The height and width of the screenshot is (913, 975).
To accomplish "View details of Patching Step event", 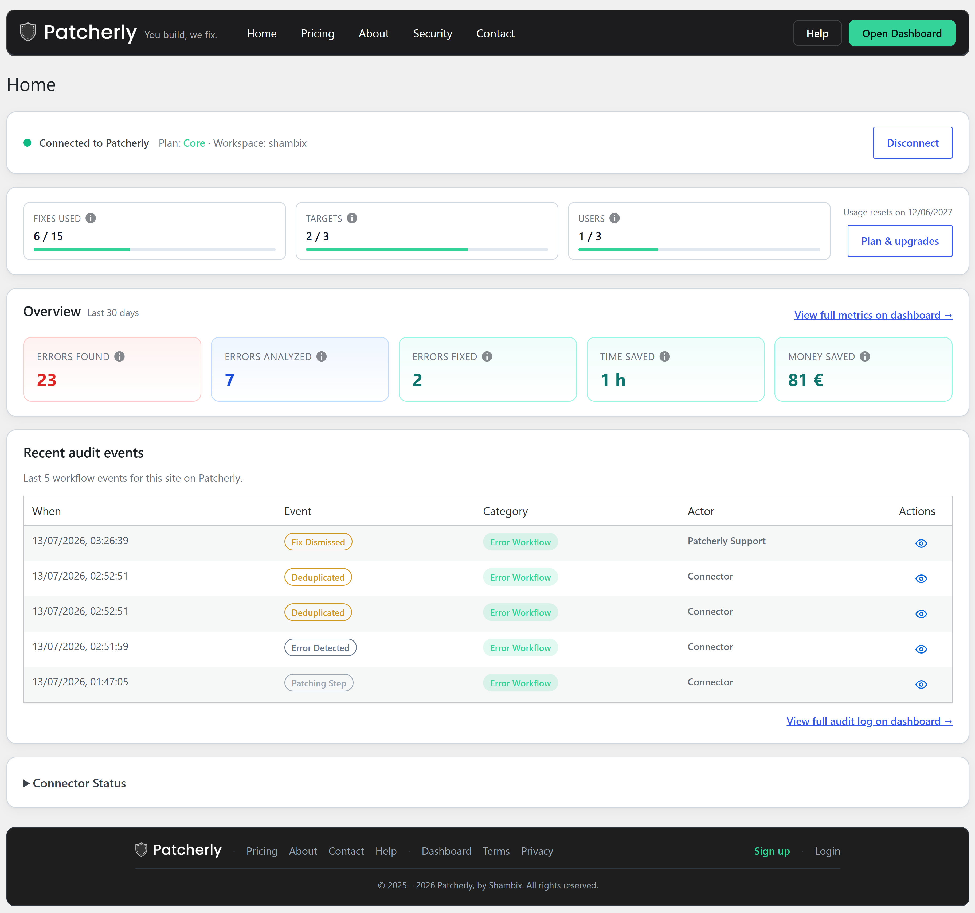I will click(921, 684).
